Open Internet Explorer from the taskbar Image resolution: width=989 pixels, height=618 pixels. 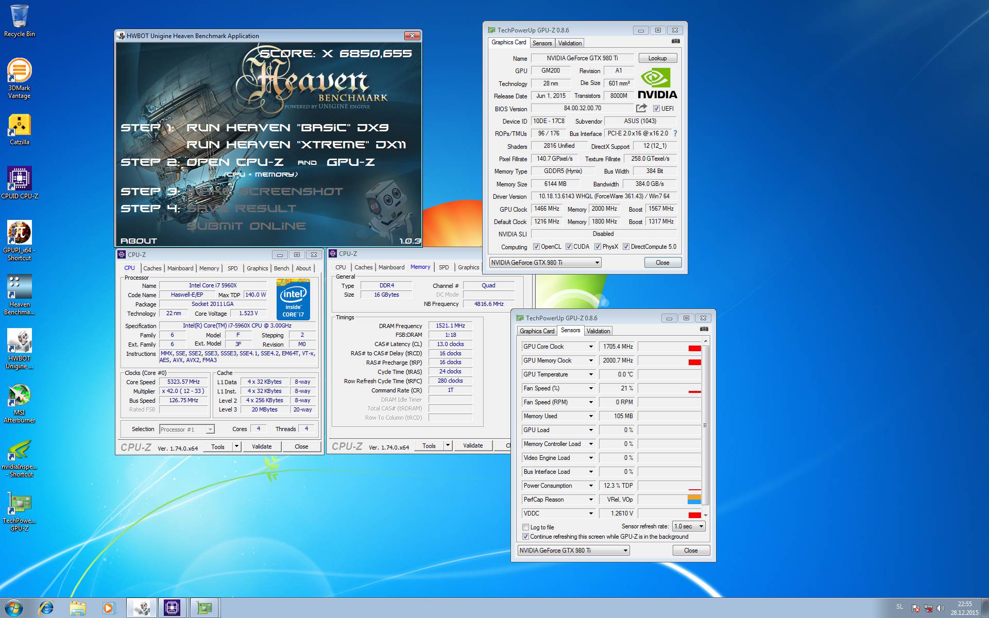click(x=46, y=608)
